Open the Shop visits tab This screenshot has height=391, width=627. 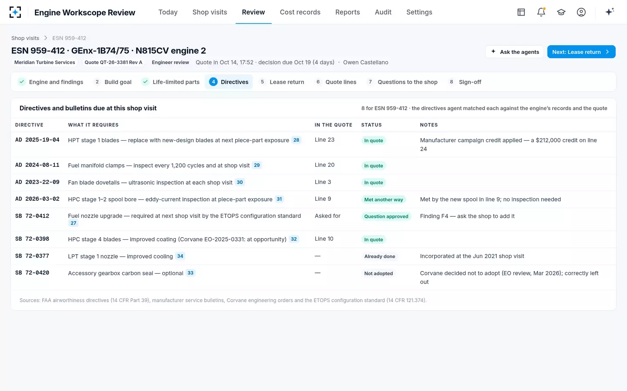click(210, 12)
